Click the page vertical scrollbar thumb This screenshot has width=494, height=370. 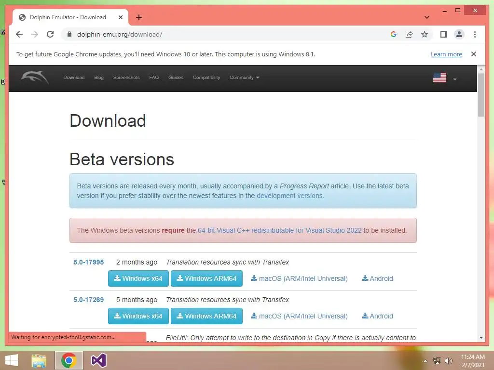481,94
